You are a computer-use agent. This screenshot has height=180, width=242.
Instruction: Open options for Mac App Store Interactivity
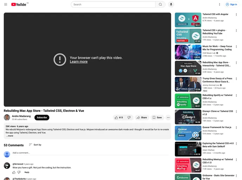[x=236, y=63]
